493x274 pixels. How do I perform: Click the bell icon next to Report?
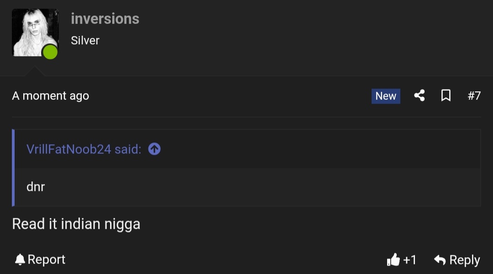pos(20,259)
